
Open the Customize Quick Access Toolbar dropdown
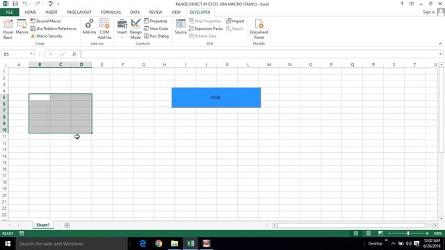(58, 4)
